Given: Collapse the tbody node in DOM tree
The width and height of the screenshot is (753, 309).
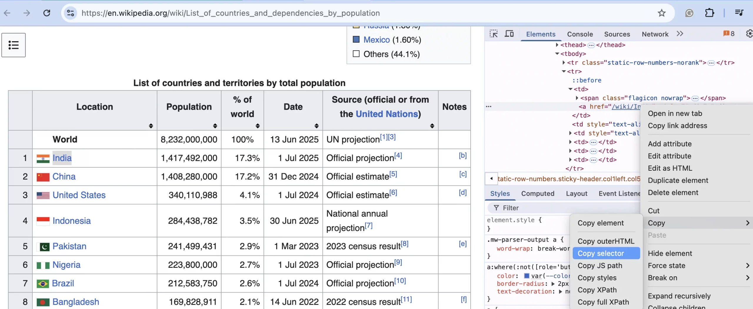Looking at the screenshot, I should (557, 54).
